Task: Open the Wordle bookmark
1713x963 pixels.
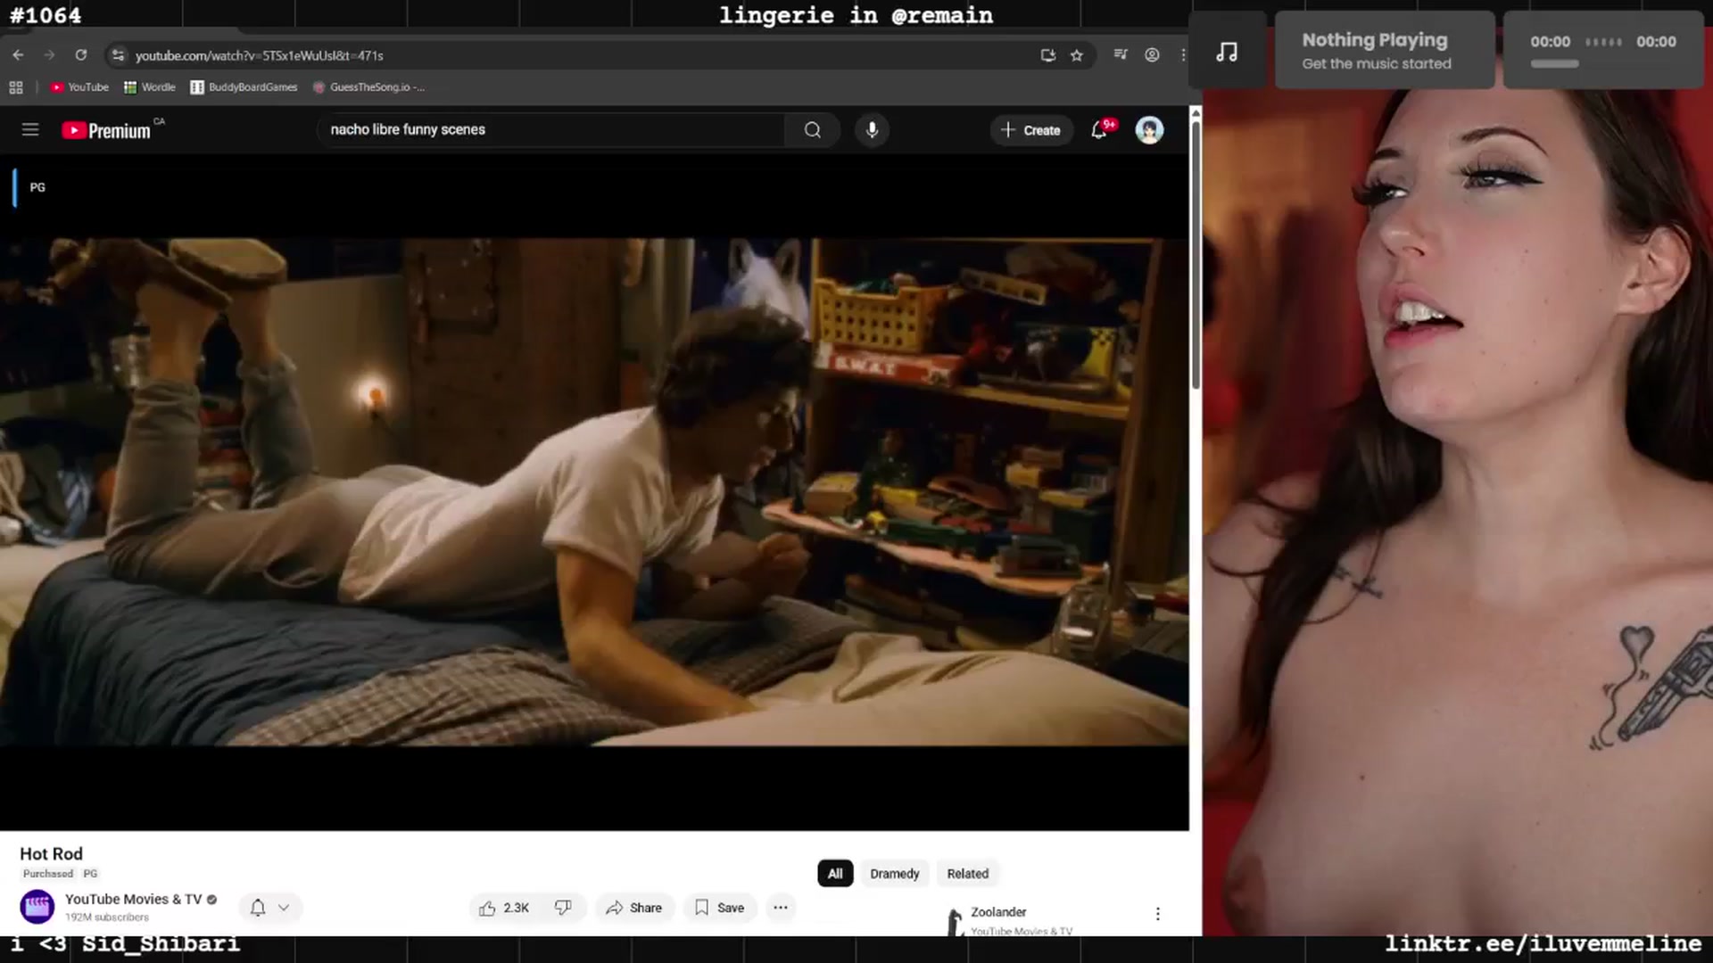Action: [x=150, y=87]
